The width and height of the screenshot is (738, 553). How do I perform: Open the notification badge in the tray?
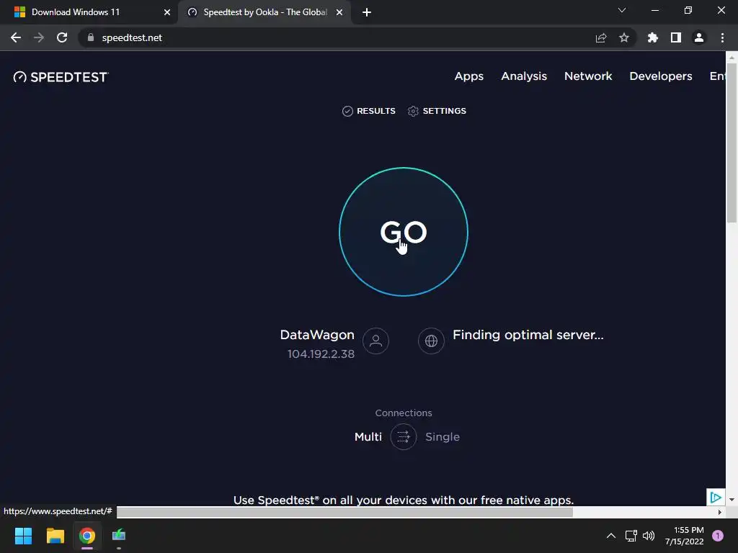point(718,536)
